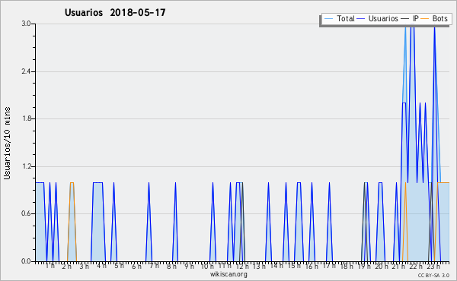The image size is (457, 281).
Task: Click the 'CC BY-SA 3.0' license text
Action: coord(433,276)
